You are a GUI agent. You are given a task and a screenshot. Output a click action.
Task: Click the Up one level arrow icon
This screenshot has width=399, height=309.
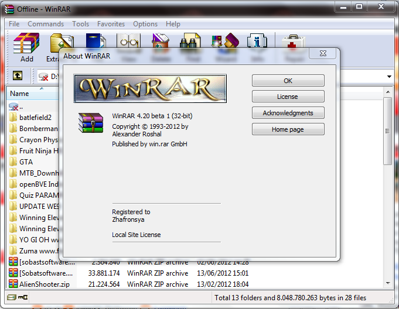(x=18, y=75)
